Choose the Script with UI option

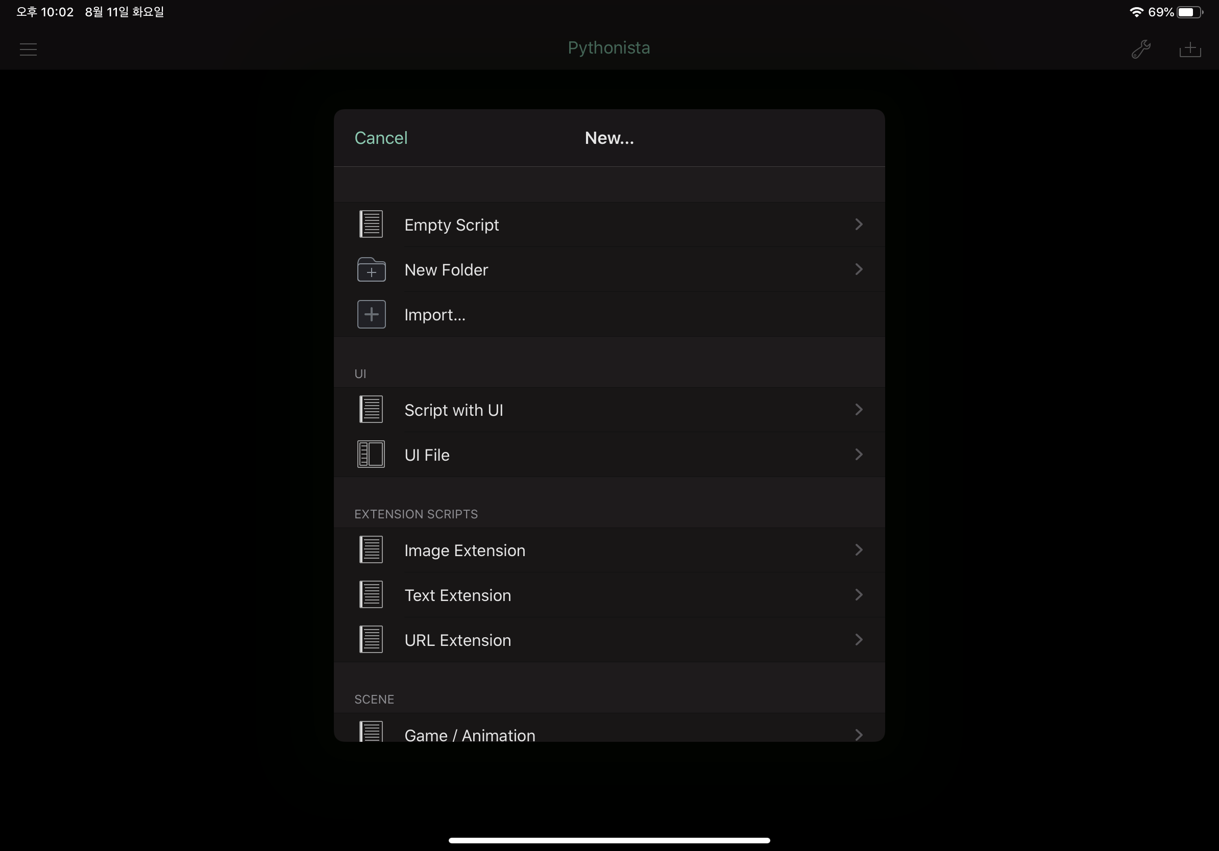[x=453, y=410]
